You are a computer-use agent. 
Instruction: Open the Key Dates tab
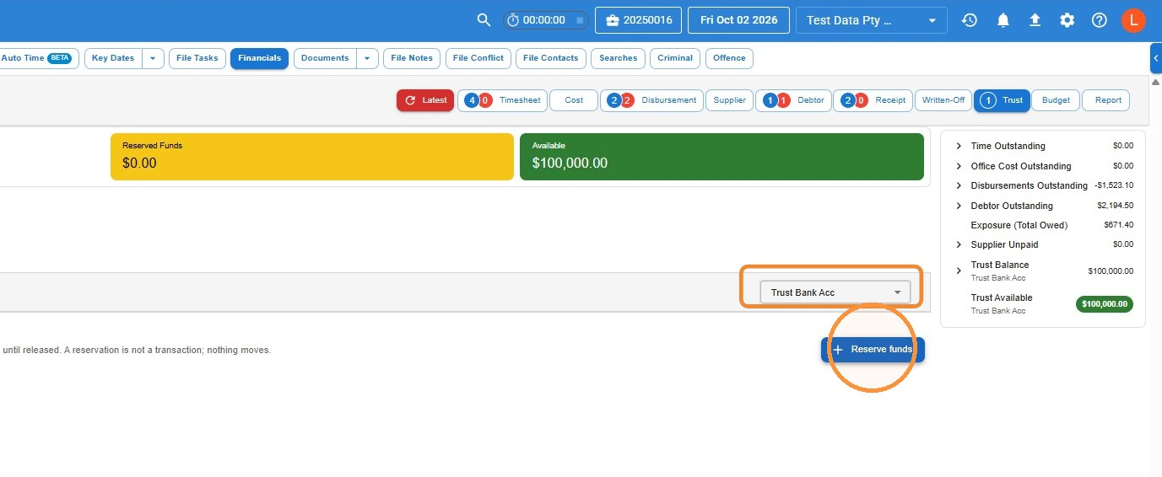(x=113, y=58)
